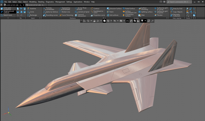The width and height of the screenshot is (205, 121).
Task: Click the Sketch tools button
Action: [x=6, y=15]
